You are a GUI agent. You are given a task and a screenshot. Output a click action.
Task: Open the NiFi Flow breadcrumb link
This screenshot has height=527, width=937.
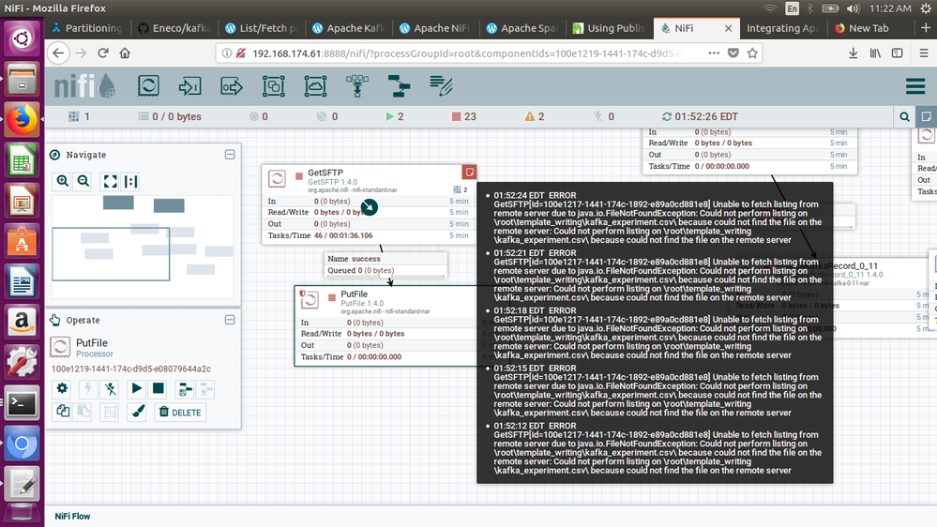[x=72, y=516]
